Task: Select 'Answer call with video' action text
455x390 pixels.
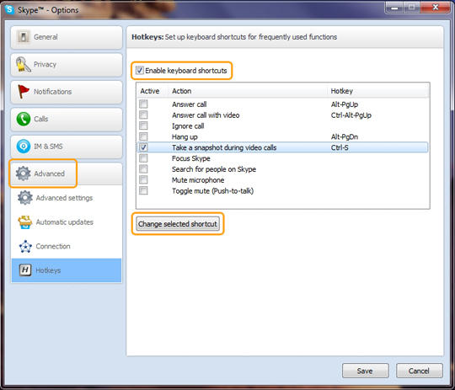Action: (206, 115)
